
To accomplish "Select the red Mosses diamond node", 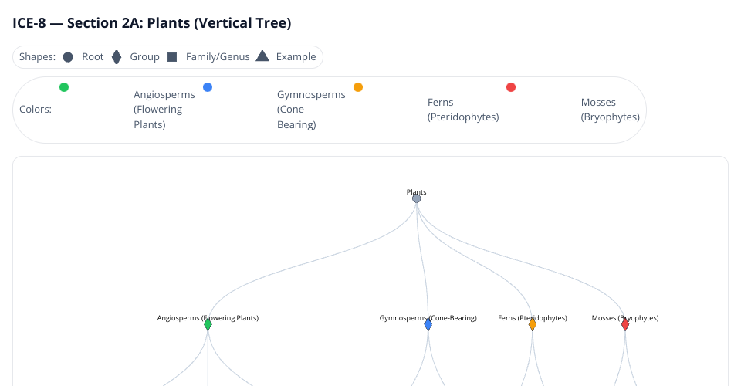I will 625,325.
